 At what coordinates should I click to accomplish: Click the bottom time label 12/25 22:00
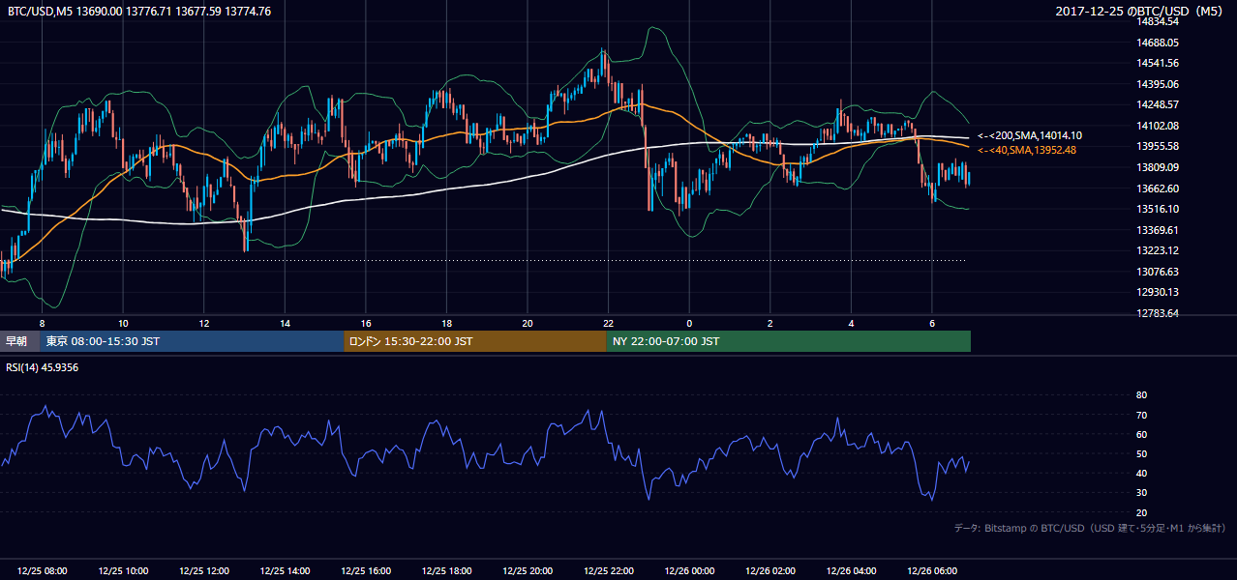coord(608,571)
